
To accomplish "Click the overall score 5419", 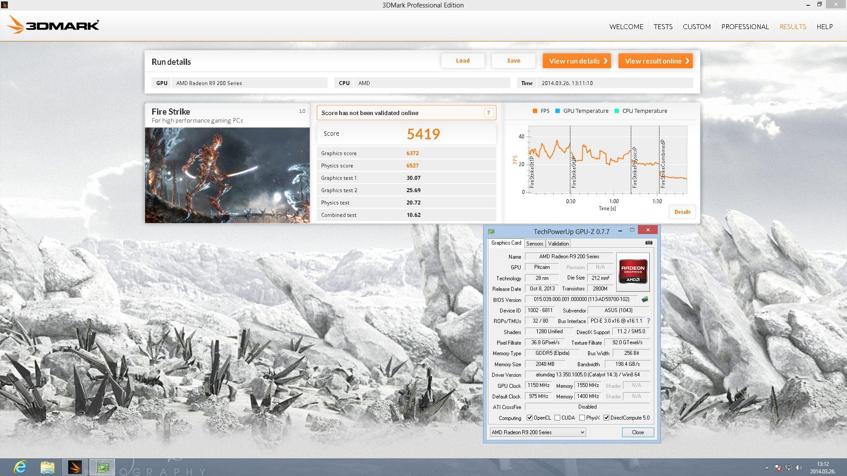I will (423, 134).
